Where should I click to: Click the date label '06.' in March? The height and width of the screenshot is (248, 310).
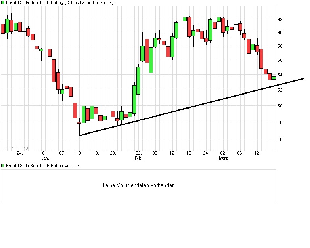coord(240,153)
